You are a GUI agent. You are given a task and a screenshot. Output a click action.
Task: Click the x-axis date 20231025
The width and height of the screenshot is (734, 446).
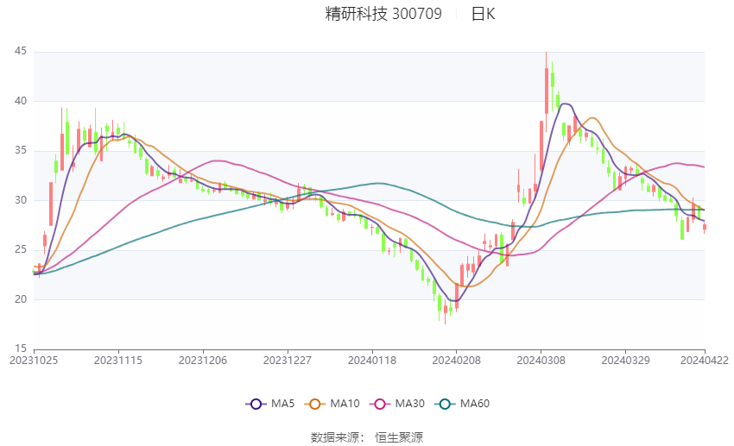[34, 361]
